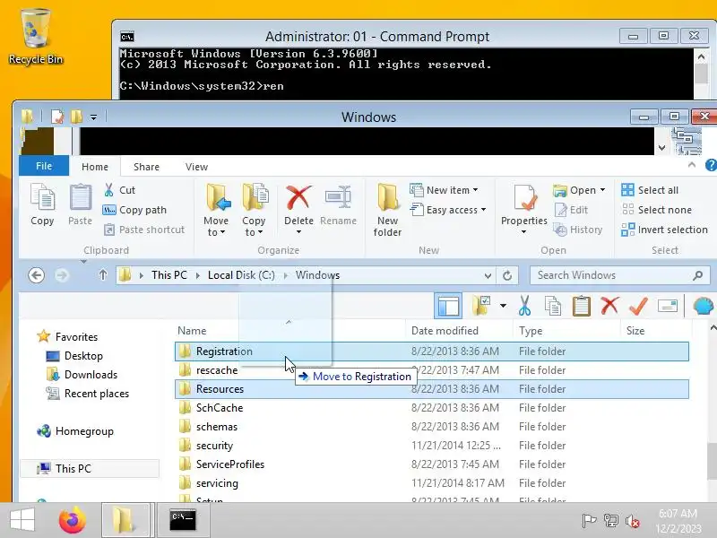Select the security folder row
This screenshot has height=538, width=717.
[432, 446]
